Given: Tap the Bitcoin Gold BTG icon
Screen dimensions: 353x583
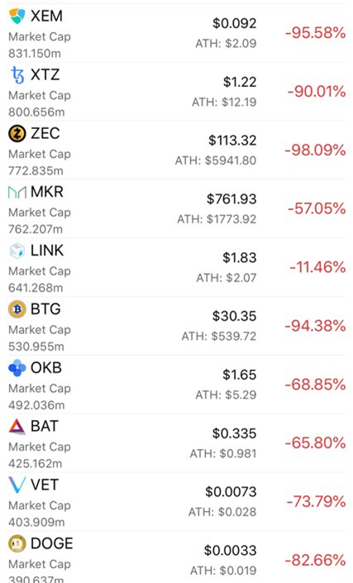Looking at the screenshot, I should [17, 309].
